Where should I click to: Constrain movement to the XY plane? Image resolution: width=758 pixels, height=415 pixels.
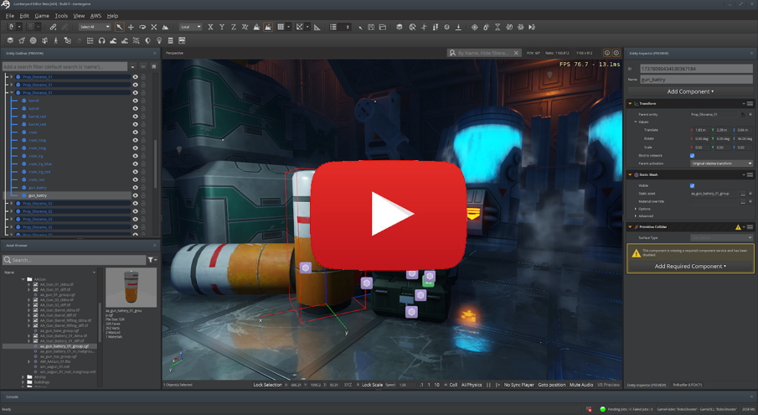click(x=245, y=27)
